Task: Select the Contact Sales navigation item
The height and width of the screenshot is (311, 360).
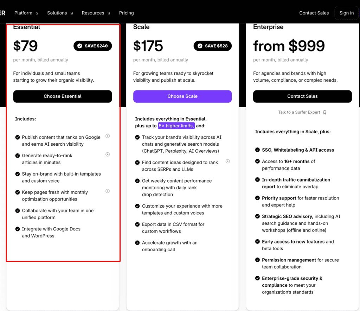Action: click(314, 13)
